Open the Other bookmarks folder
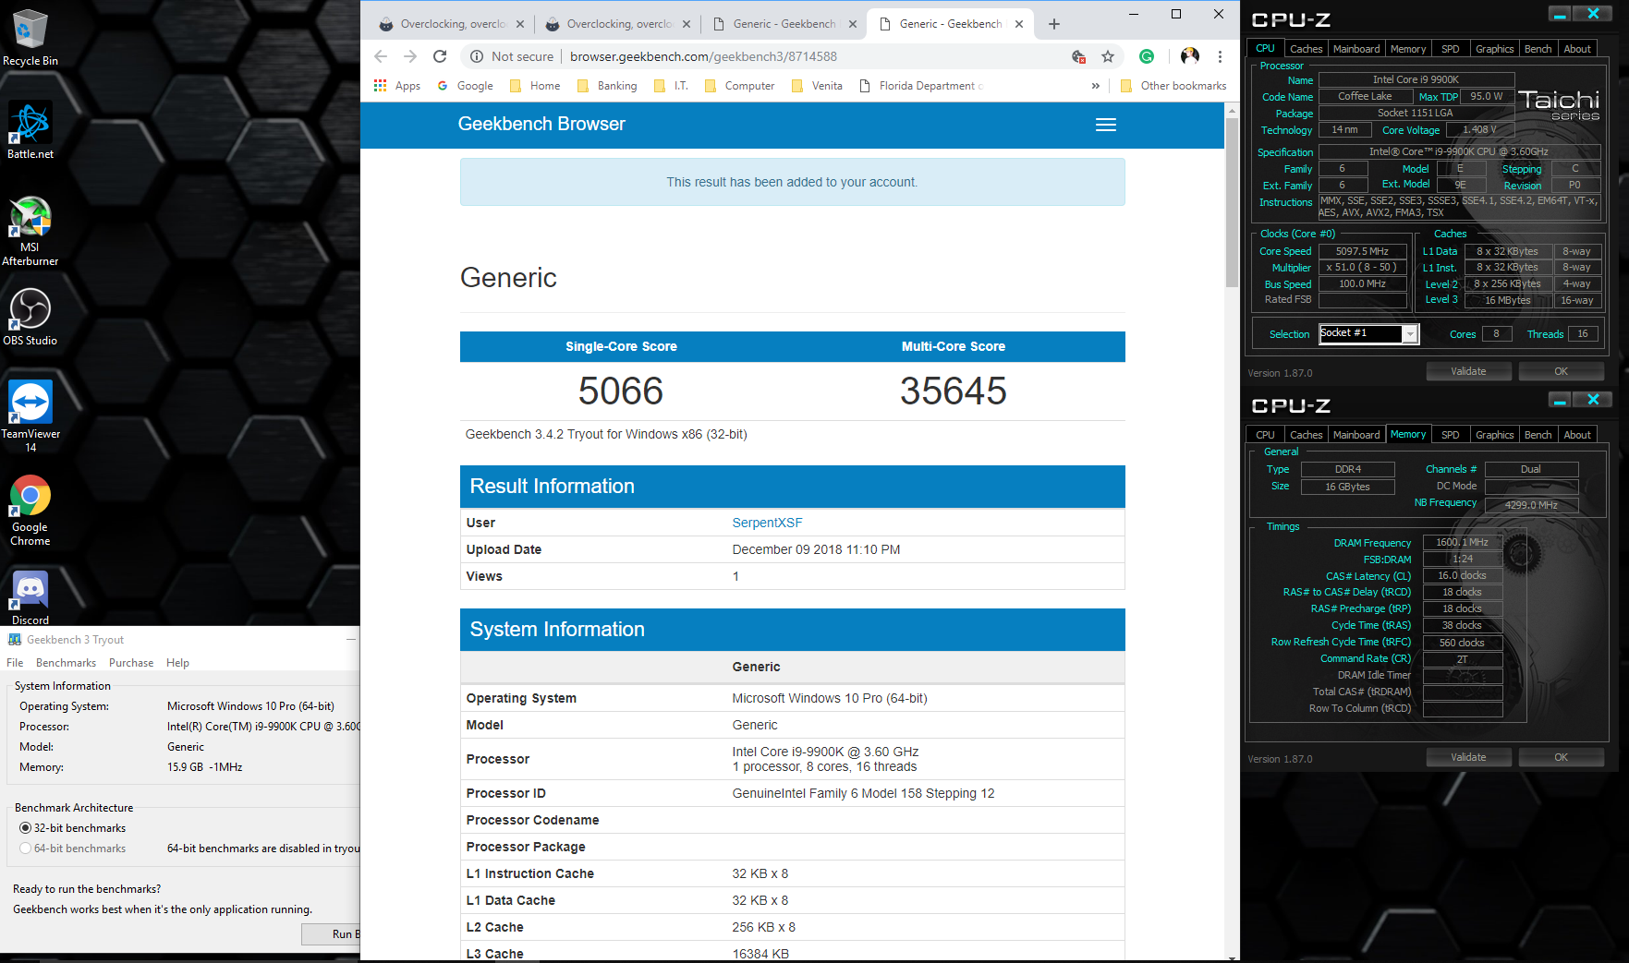Screen dimensions: 1629x963 (1173, 86)
